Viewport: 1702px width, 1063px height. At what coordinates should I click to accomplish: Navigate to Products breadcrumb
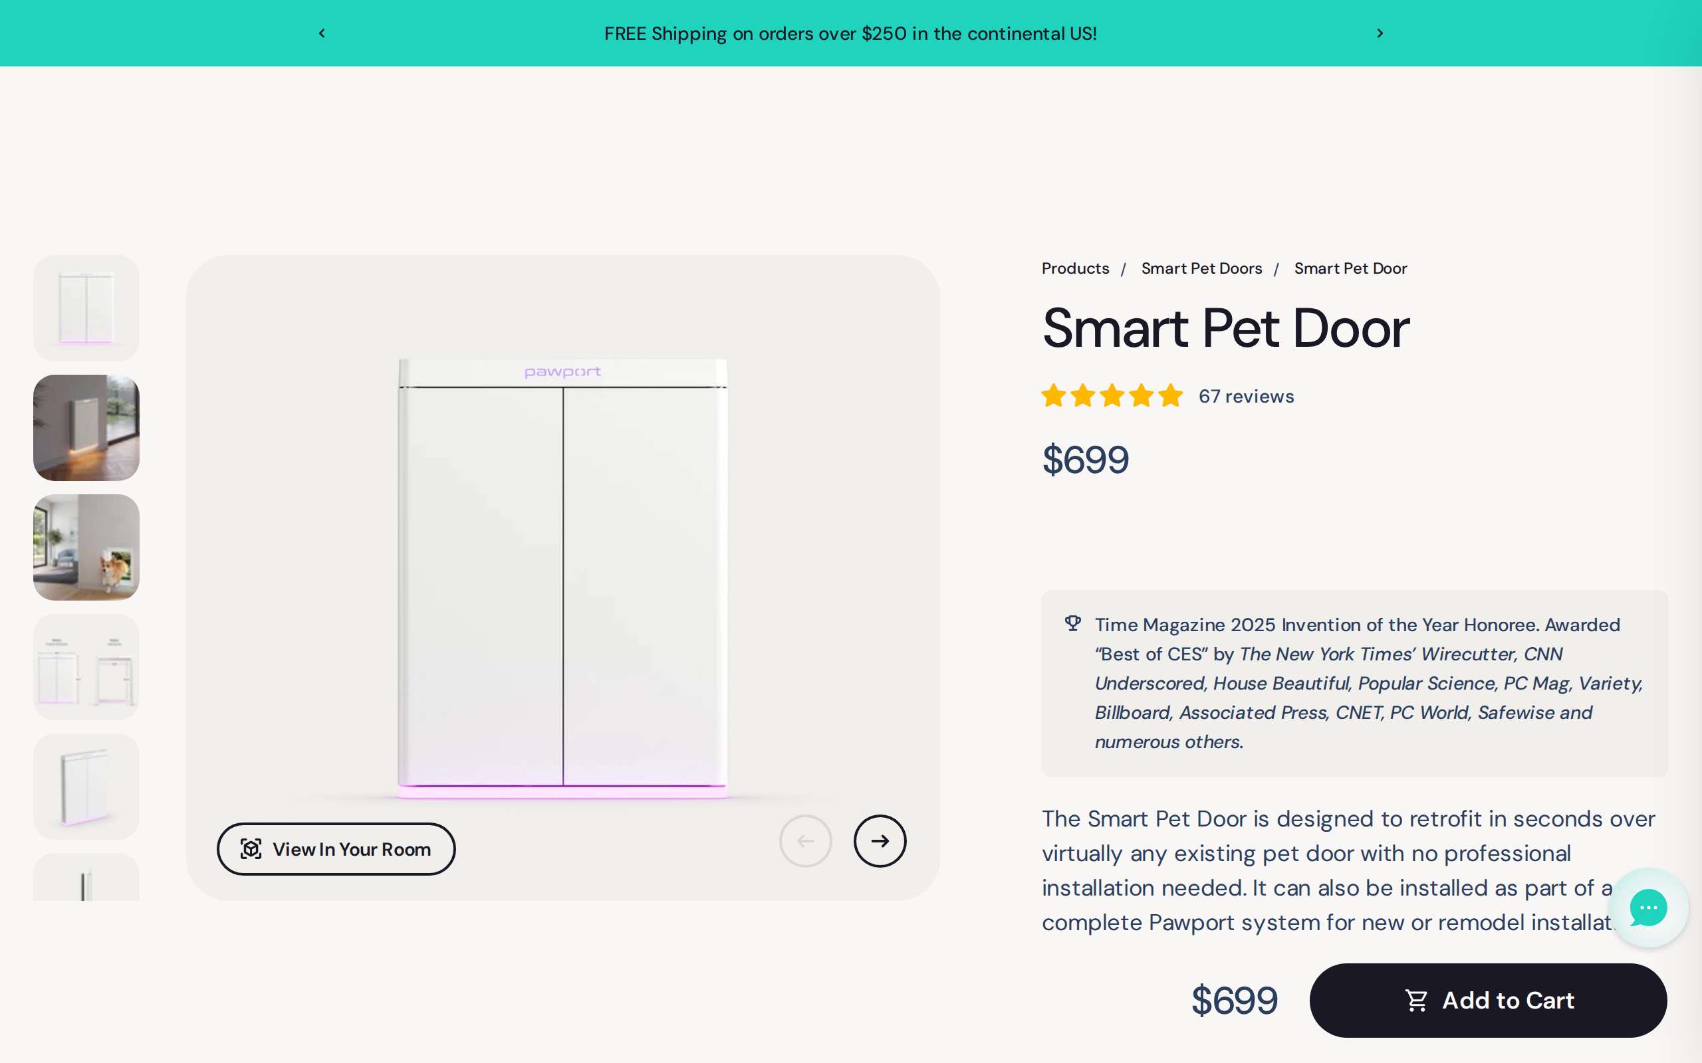coord(1074,268)
